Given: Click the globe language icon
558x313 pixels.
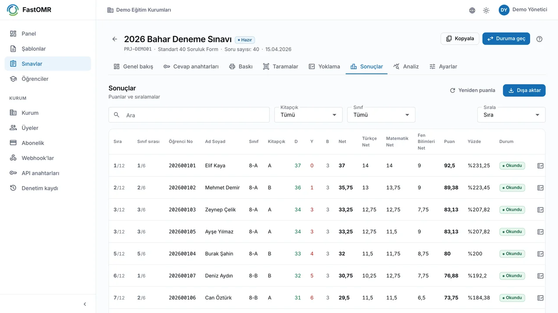Looking at the screenshot, I should [x=472, y=10].
